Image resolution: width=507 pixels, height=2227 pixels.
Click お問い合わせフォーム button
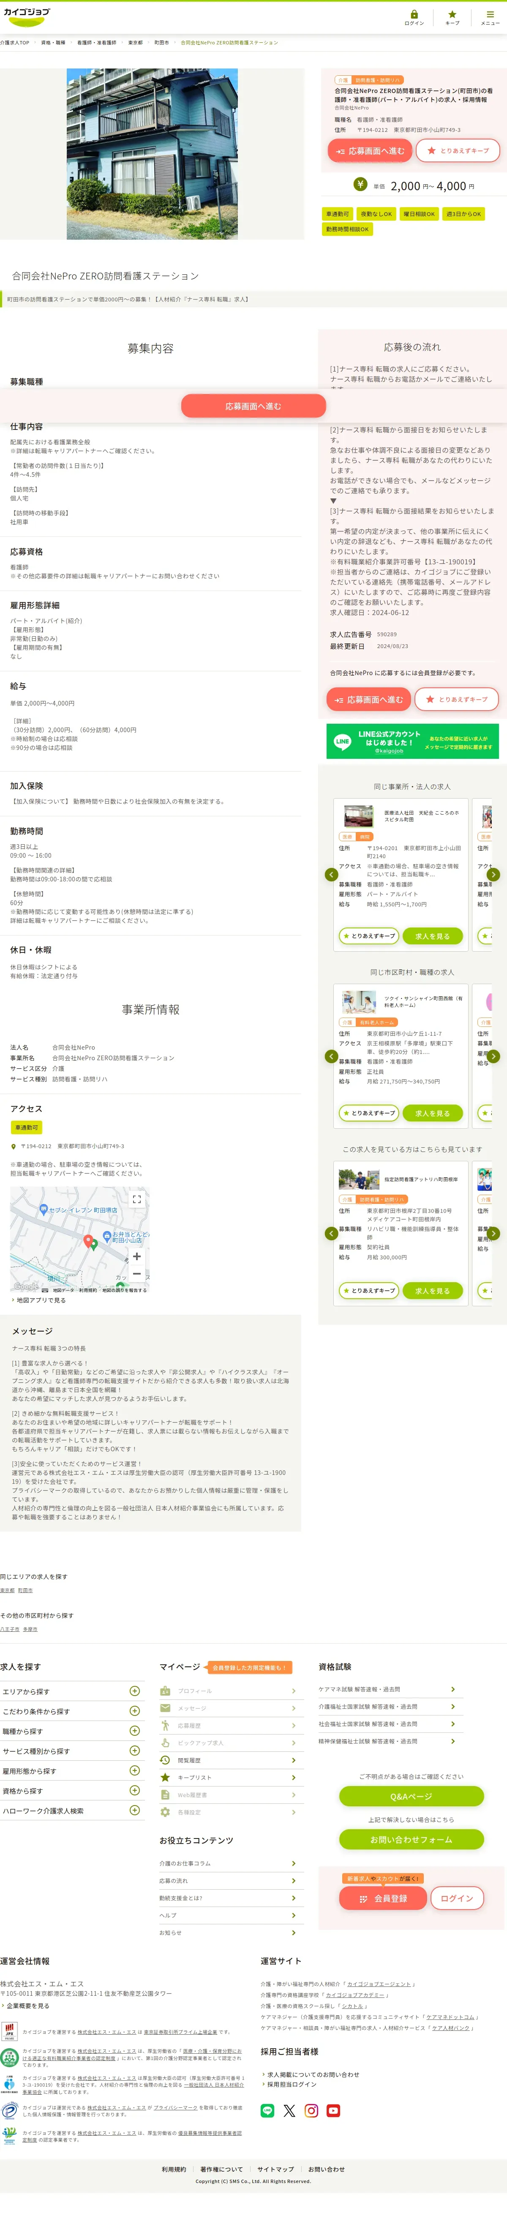(x=411, y=1840)
